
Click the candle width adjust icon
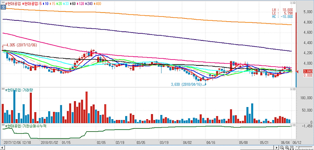291,148
